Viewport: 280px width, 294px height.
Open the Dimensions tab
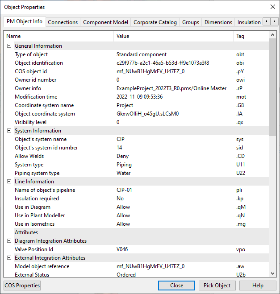[218, 22]
